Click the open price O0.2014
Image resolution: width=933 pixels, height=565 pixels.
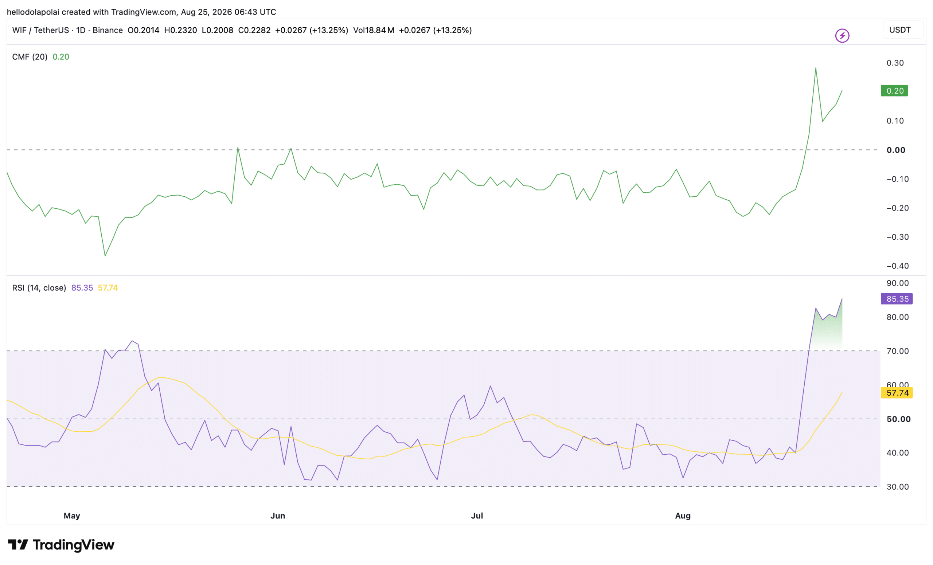click(x=144, y=30)
